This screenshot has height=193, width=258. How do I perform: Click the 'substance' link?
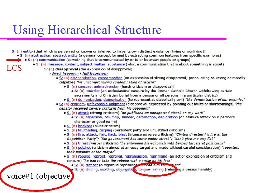(116, 64)
